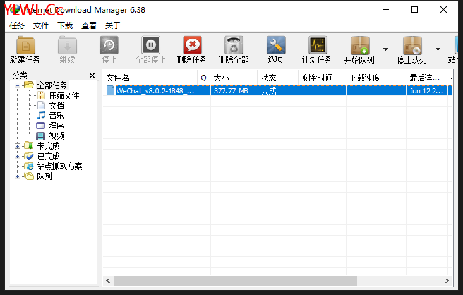
Task: Click the Jun 12 date cell
Action: (426, 91)
